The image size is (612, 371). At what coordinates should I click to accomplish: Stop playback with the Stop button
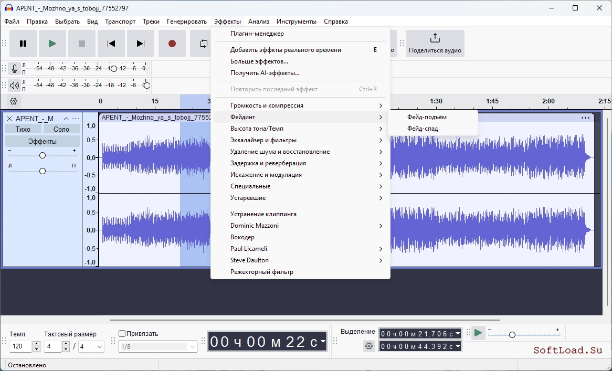click(81, 44)
